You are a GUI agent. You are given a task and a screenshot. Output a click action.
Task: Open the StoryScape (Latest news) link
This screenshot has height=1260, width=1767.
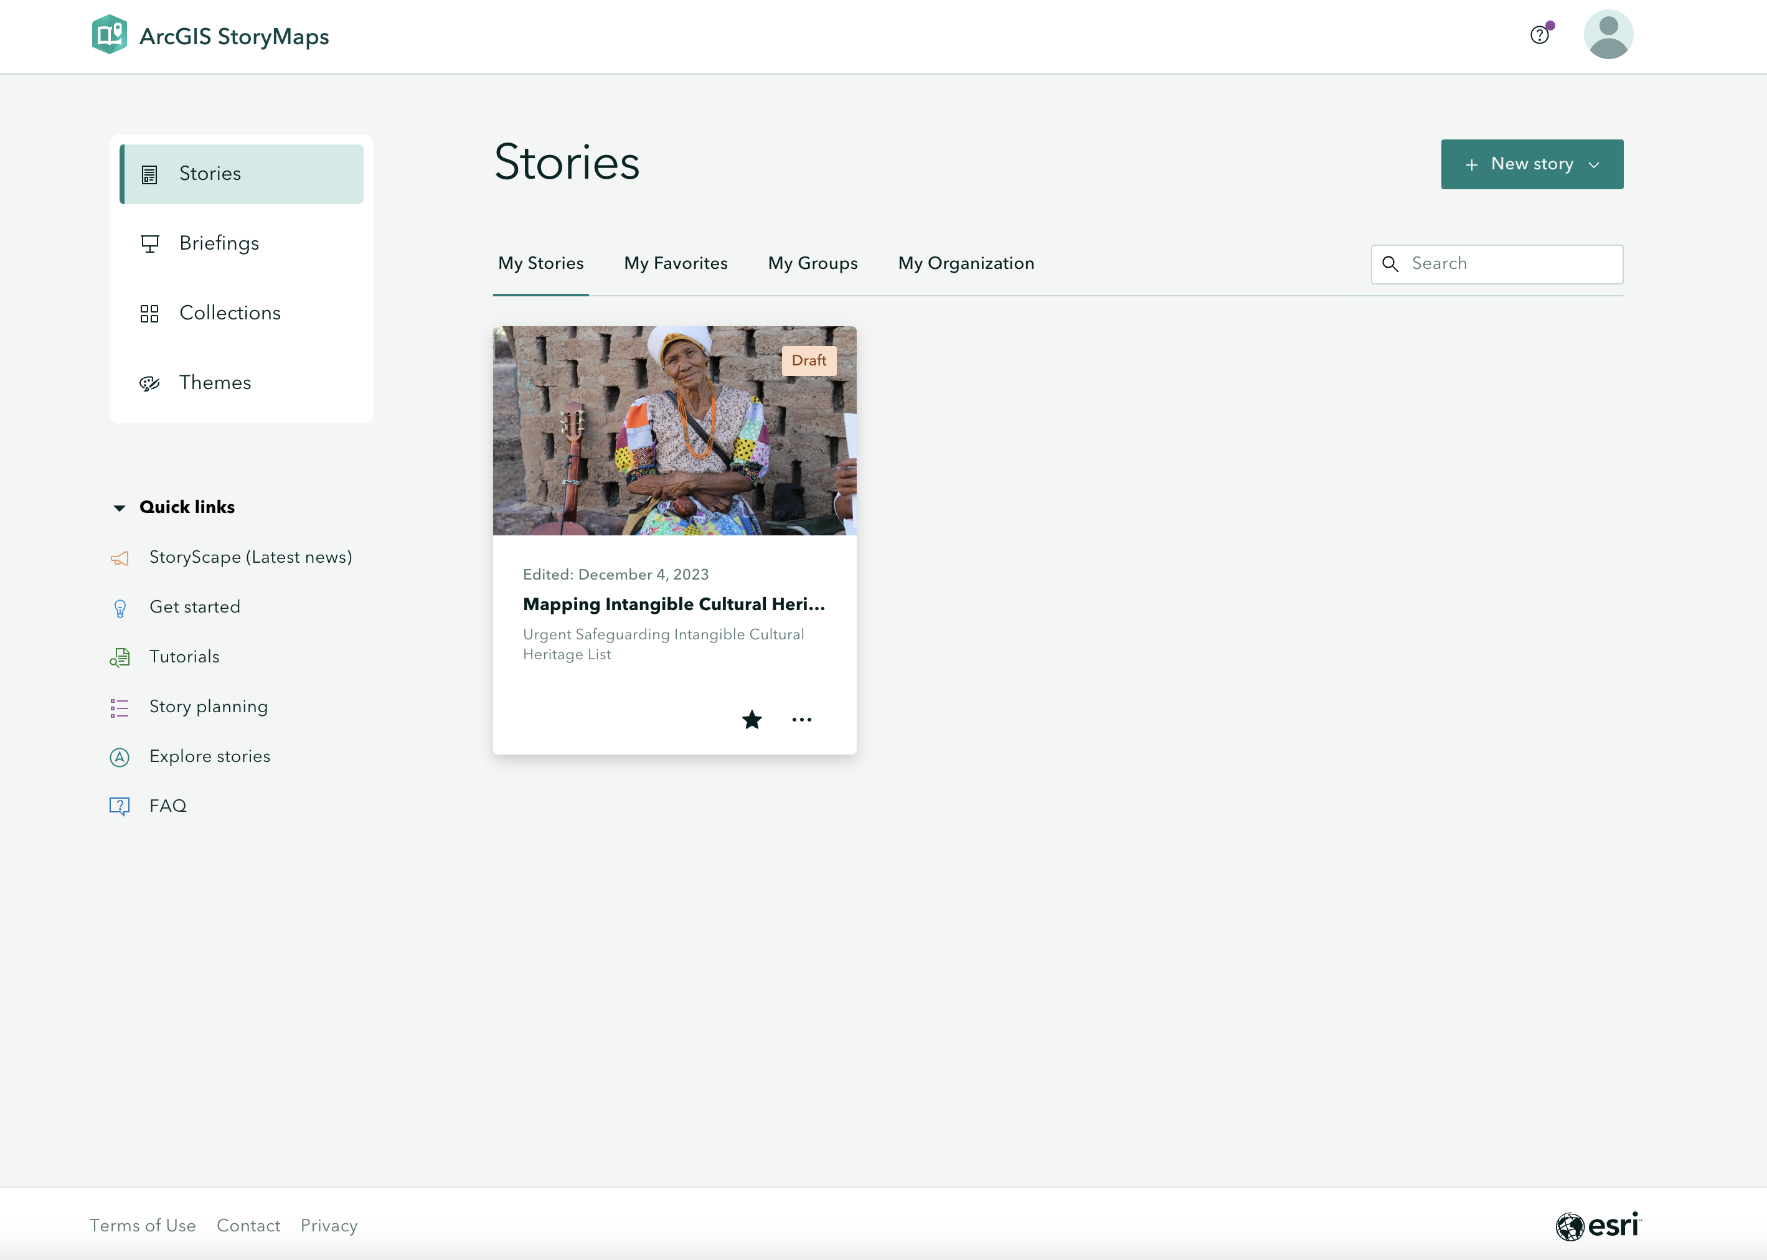250,558
